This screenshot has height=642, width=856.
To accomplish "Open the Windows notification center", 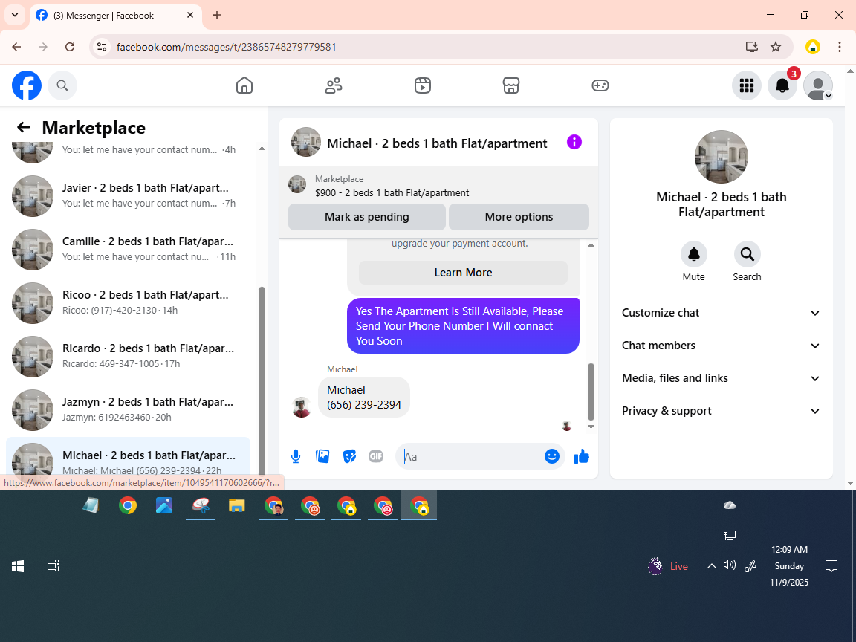I will pos(831,566).
